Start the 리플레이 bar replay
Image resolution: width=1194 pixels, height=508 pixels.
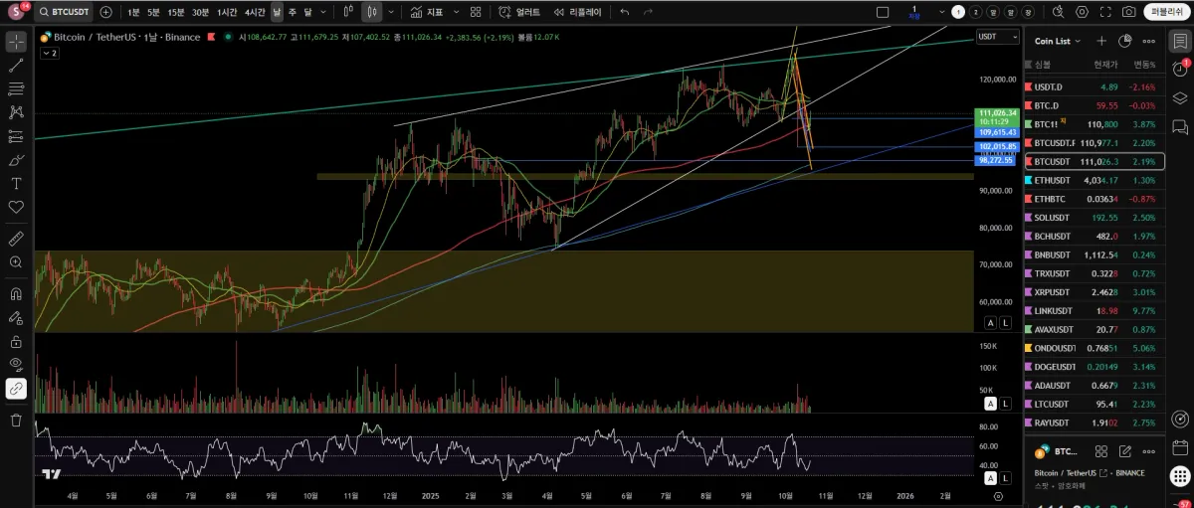tap(578, 12)
